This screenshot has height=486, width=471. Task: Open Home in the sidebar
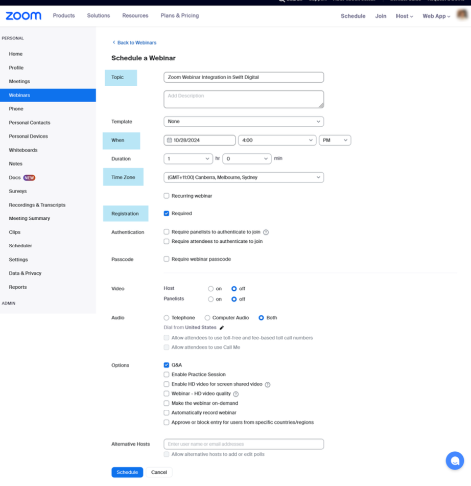click(15, 54)
